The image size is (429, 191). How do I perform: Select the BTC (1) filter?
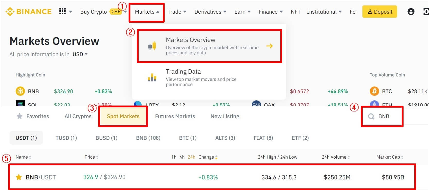188,138
